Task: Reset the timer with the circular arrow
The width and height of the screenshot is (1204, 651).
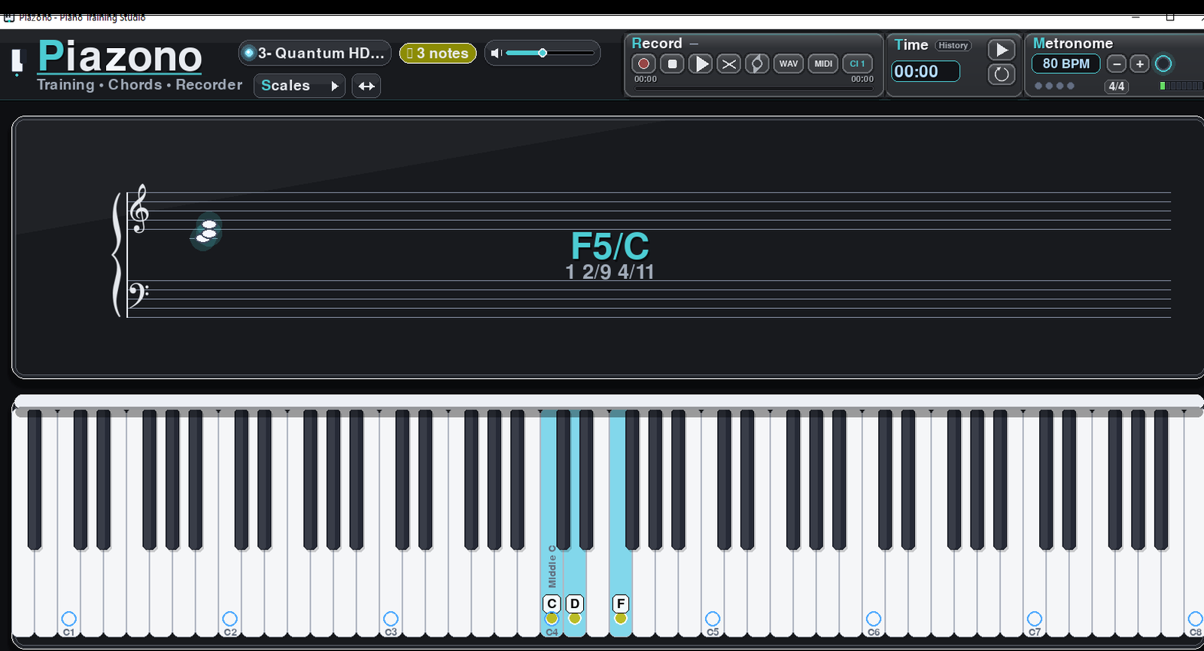Action: point(1002,74)
